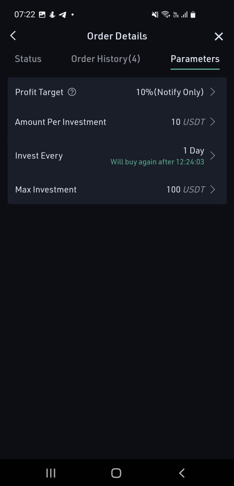The height and width of the screenshot is (486, 234).
Task: Tap the 10 USDT amount value
Action: tap(188, 122)
